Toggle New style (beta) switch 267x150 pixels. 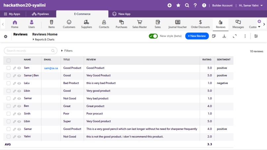(153, 36)
